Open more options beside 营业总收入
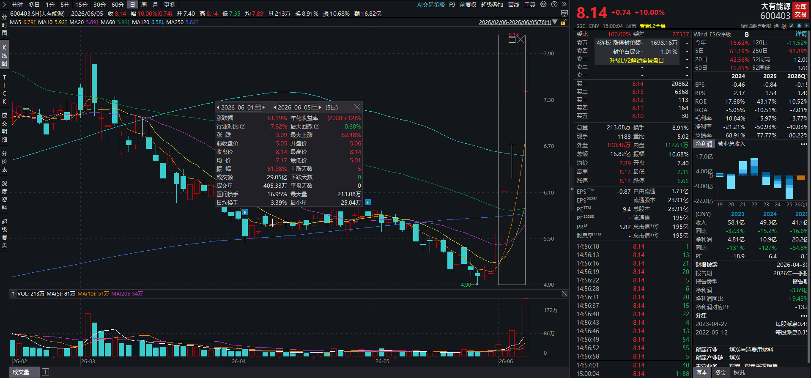 click(x=804, y=144)
